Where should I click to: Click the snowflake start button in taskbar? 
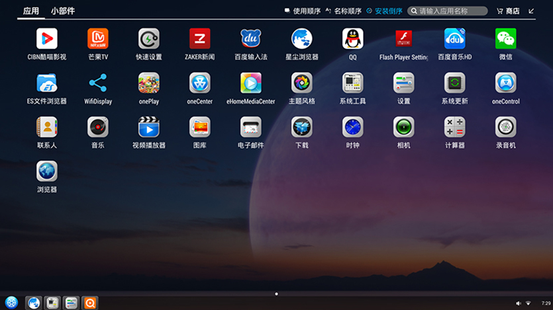11,303
